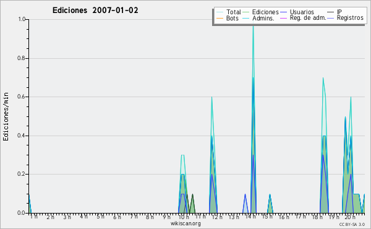Viewport: 371px width, 229px height.
Task: Click the Total legend color swatch
Action: coord(220,12)
